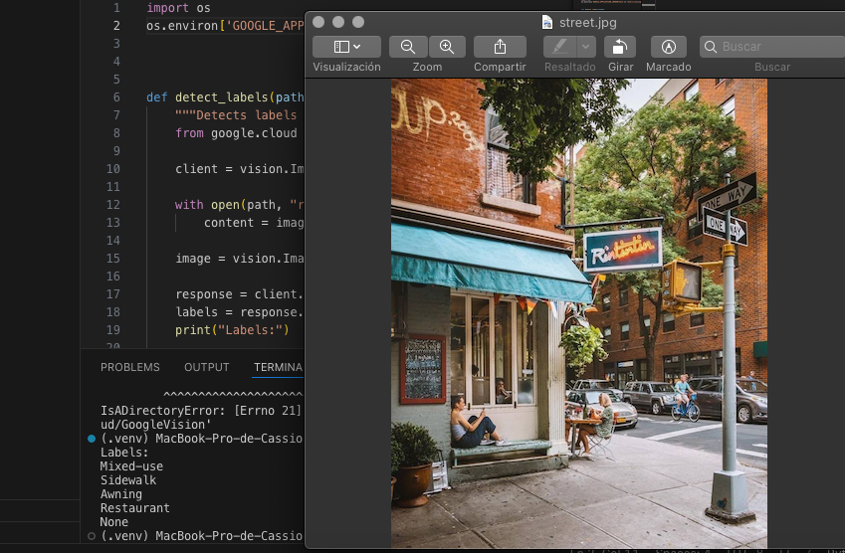Switch to the OUTPUT panel tab
845x553 pixels.
tap(207, 367)
